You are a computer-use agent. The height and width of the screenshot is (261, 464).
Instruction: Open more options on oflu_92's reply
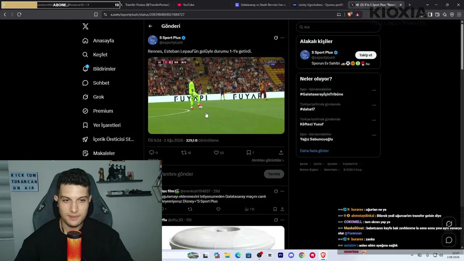click(282, 220)
